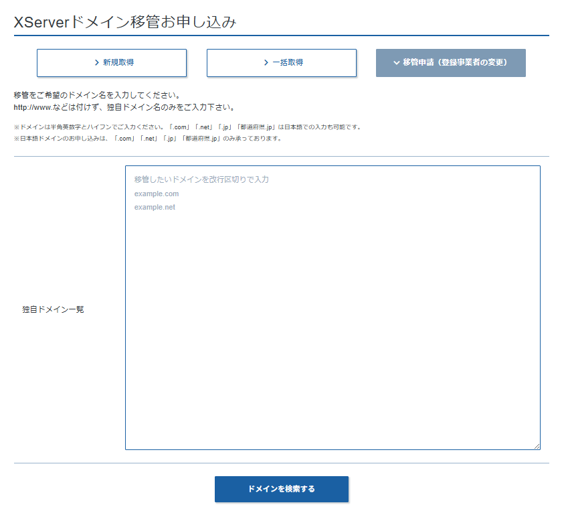Switch to the 一括取得 tab

tap(282, 63)
